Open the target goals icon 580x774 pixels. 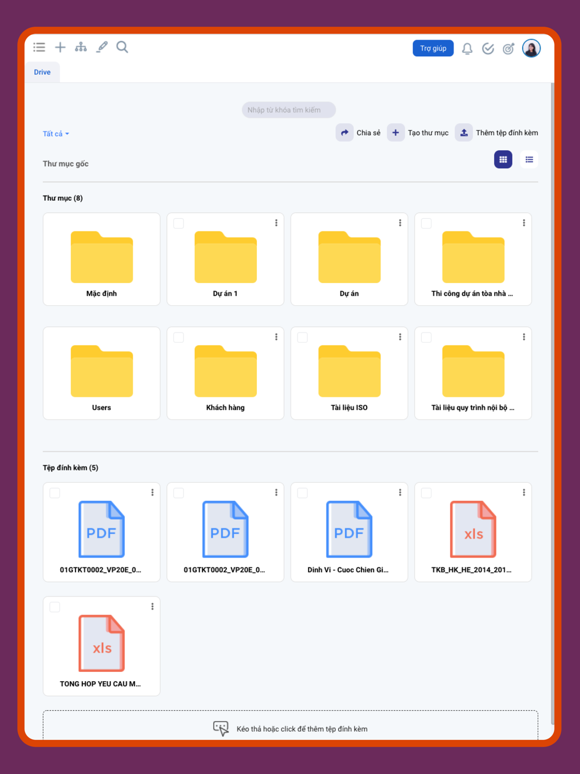coord(509,49)
